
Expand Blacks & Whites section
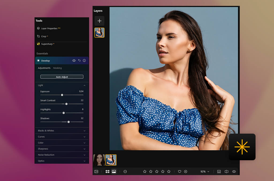point(62,131)
